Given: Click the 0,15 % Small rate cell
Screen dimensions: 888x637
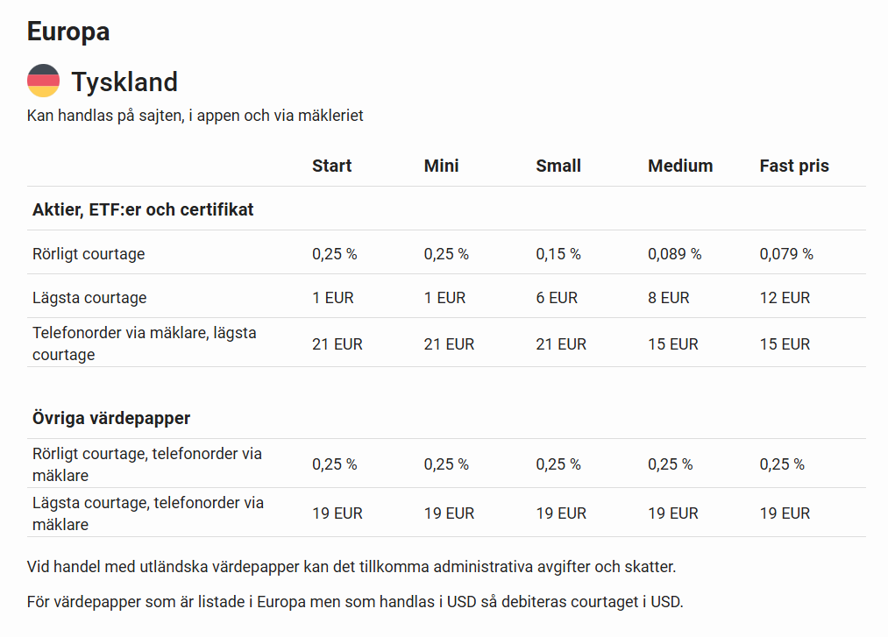Looking at the screenshot, I should coord(558,254).
